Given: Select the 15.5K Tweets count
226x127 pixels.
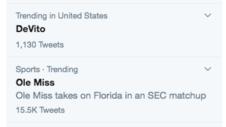Looking at the screenshot, I should 40,110.
